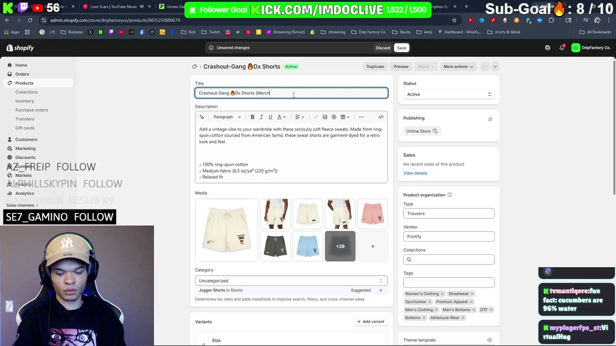This screenshot has width=616, height=346.
Task: Dismiss the suggested Jogger Shorts category
Action: point(381,290)
